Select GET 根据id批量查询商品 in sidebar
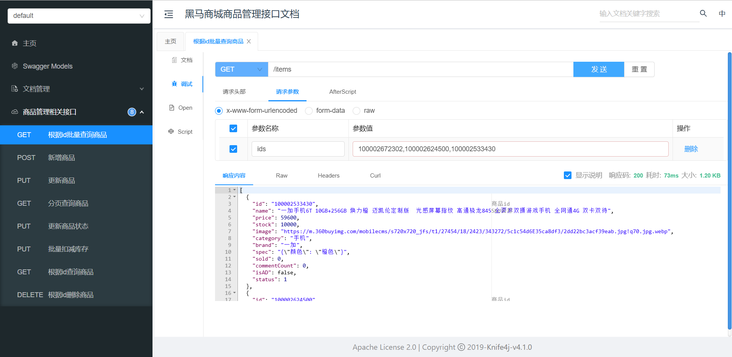Viewport: 732px width, 357px height. click(76, 135)
